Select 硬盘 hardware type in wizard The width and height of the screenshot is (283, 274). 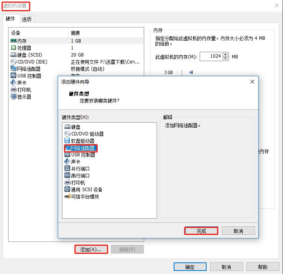click(x=76, y=127)
